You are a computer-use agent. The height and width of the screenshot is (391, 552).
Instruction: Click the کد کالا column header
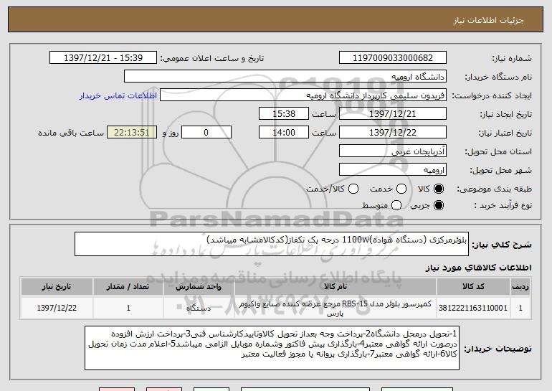tap(473, 287)
